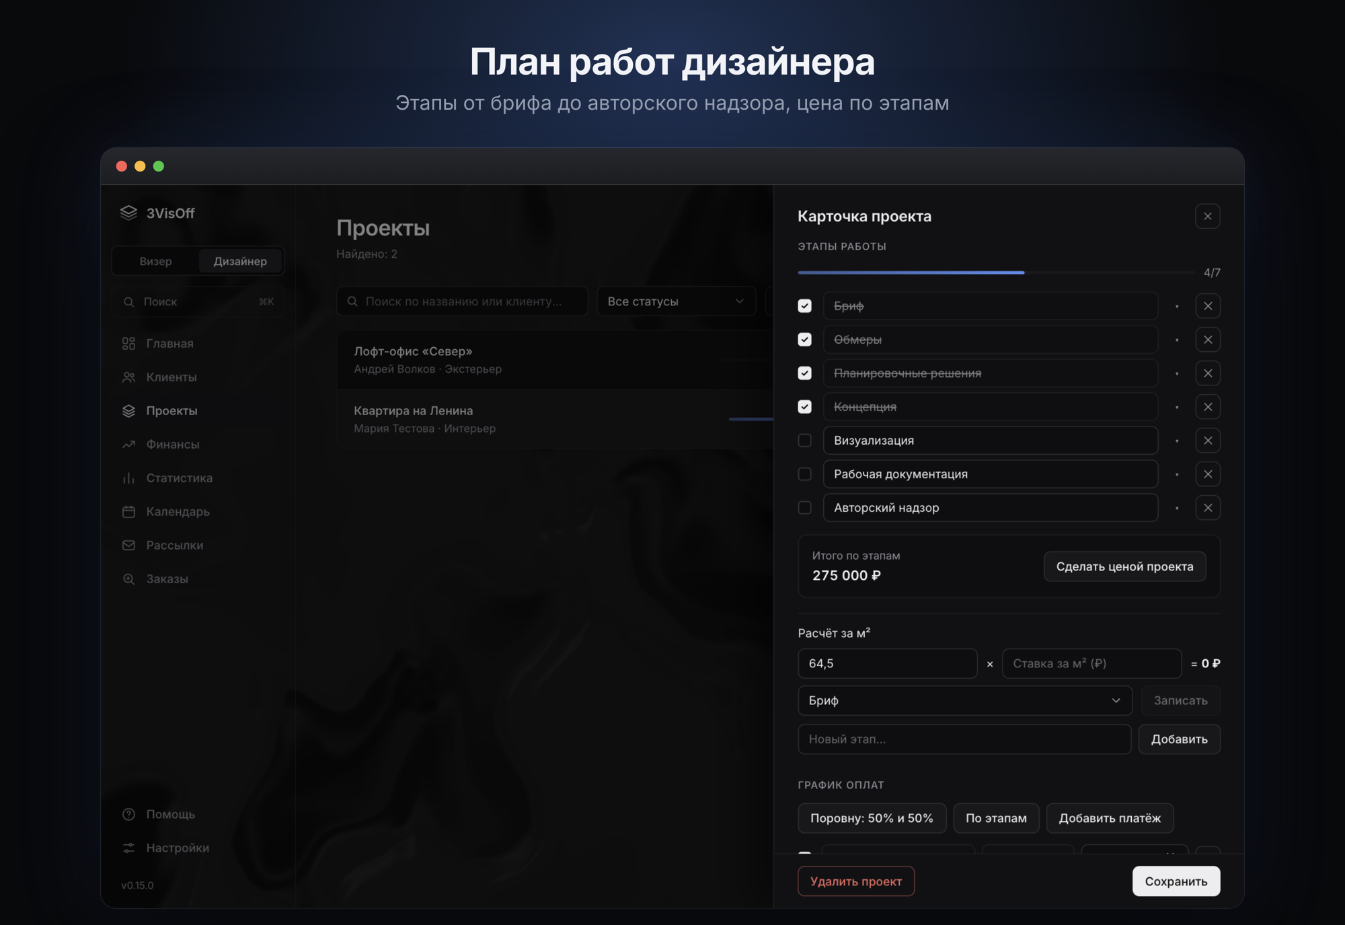Choose the По этапам payment option
The width and height of the screenshot is (1345, 925).
pos(996,818)
